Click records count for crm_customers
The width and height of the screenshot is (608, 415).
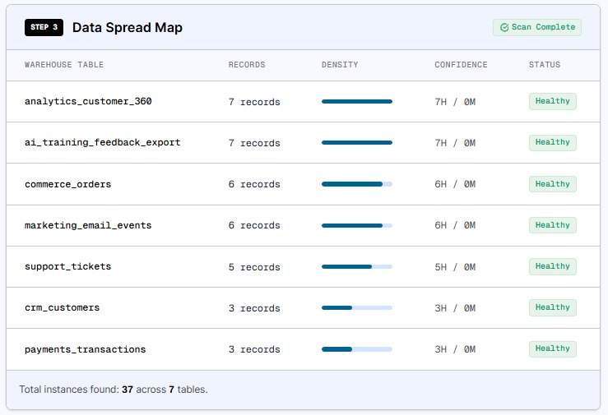pos(254,308)
